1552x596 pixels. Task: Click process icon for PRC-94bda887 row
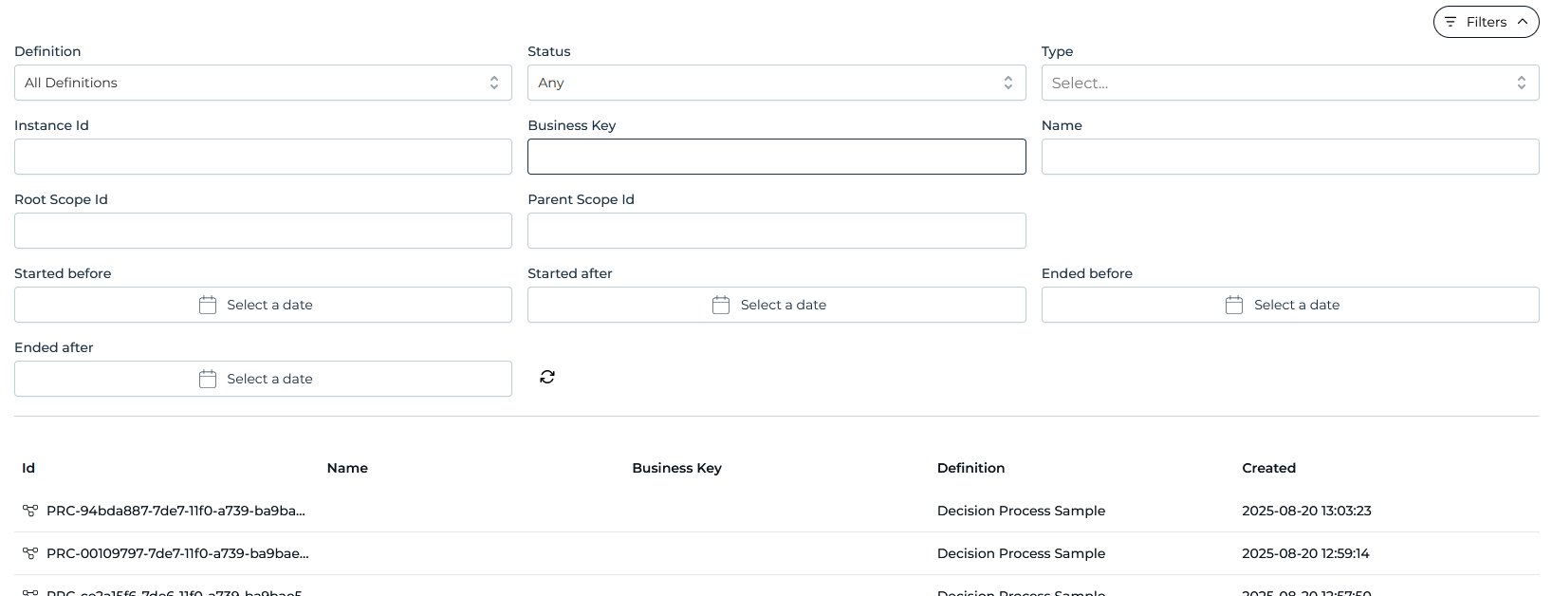point(30,511)
